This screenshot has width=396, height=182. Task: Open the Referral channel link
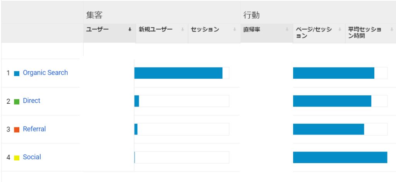pos(34,129)
